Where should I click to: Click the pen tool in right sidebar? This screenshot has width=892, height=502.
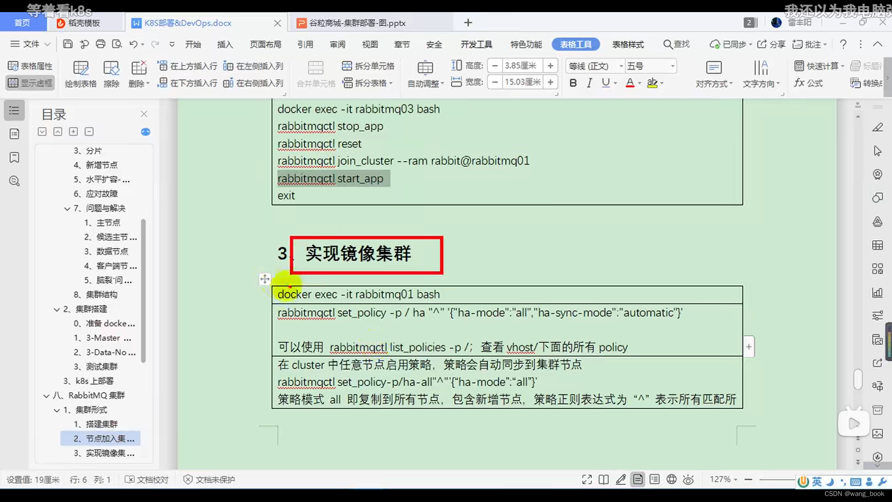(x=877, y=127)
